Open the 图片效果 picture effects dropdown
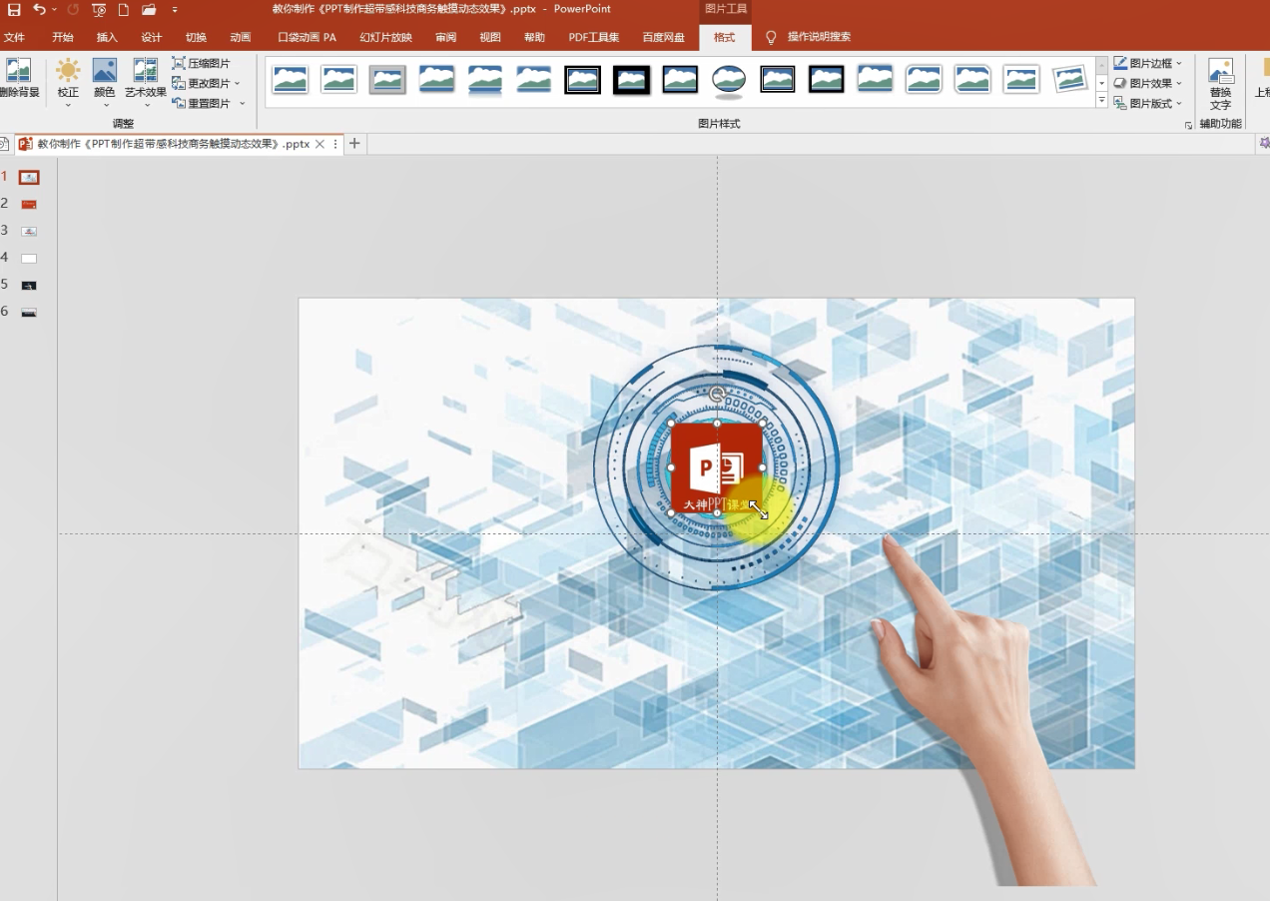Viewport: 1270px width, 901px height. [x=1148, y=83]
